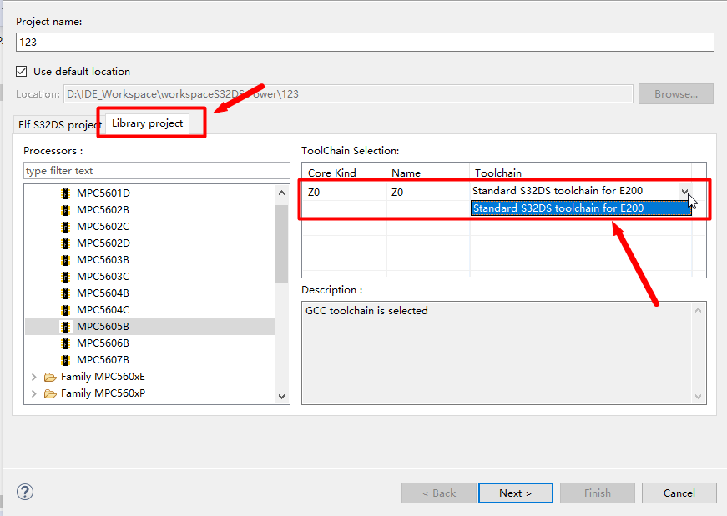The height and width of the screenshot is (516, 727).
Task: Select MPC5606B in processor list
Action: pyautogui.click(x=103, y=343)
